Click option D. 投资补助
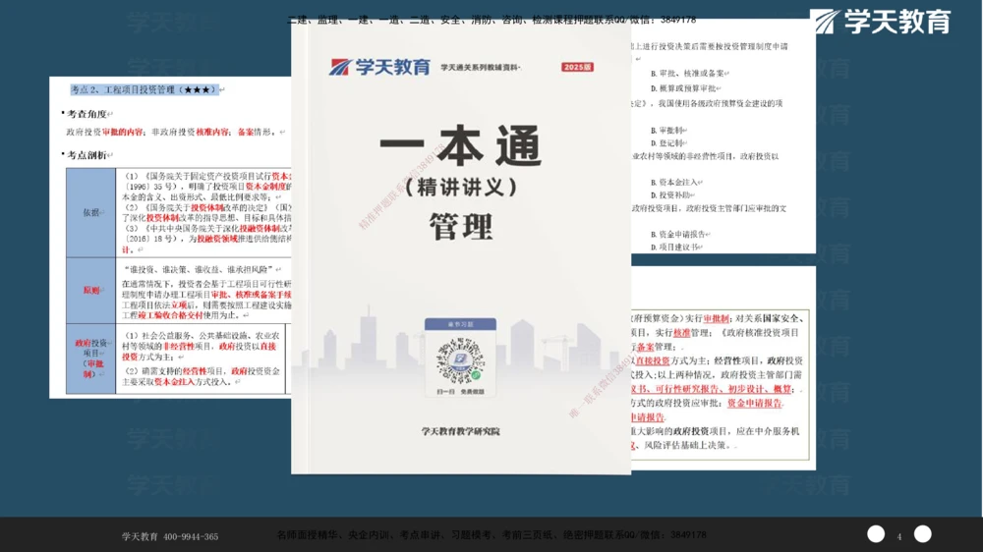This screenshot has width=983, height=552. click(672, 195)
